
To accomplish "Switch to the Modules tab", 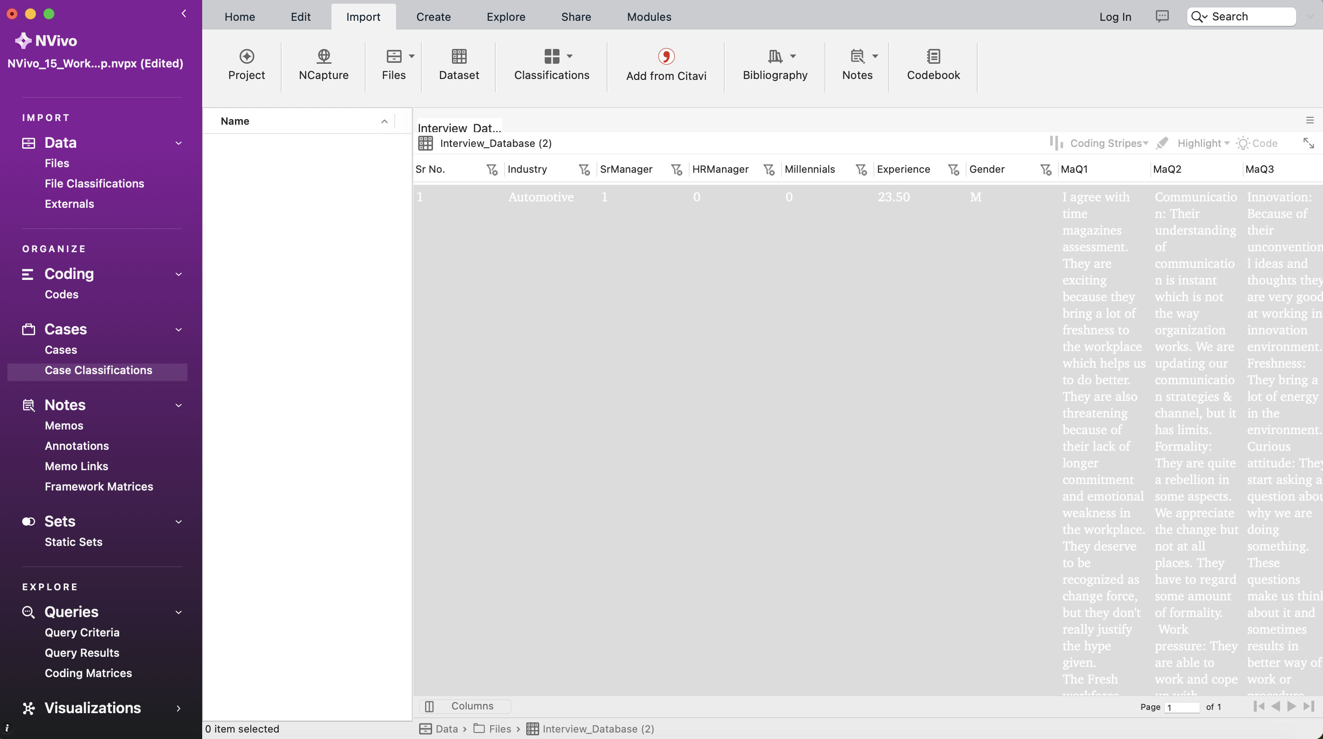I will pyautogui.click(x=649, y=17).
